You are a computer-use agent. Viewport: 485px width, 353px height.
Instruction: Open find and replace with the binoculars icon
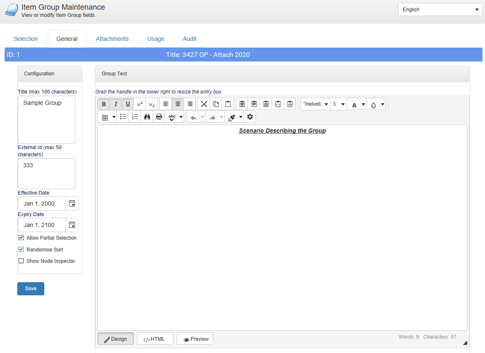pos(147,117)
